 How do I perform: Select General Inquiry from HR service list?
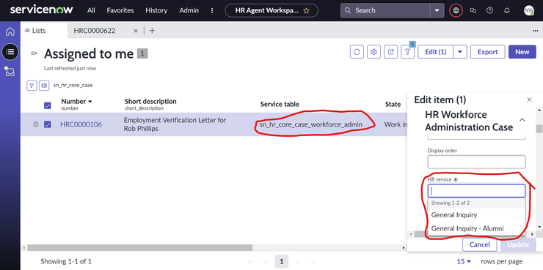click(476, 215)
